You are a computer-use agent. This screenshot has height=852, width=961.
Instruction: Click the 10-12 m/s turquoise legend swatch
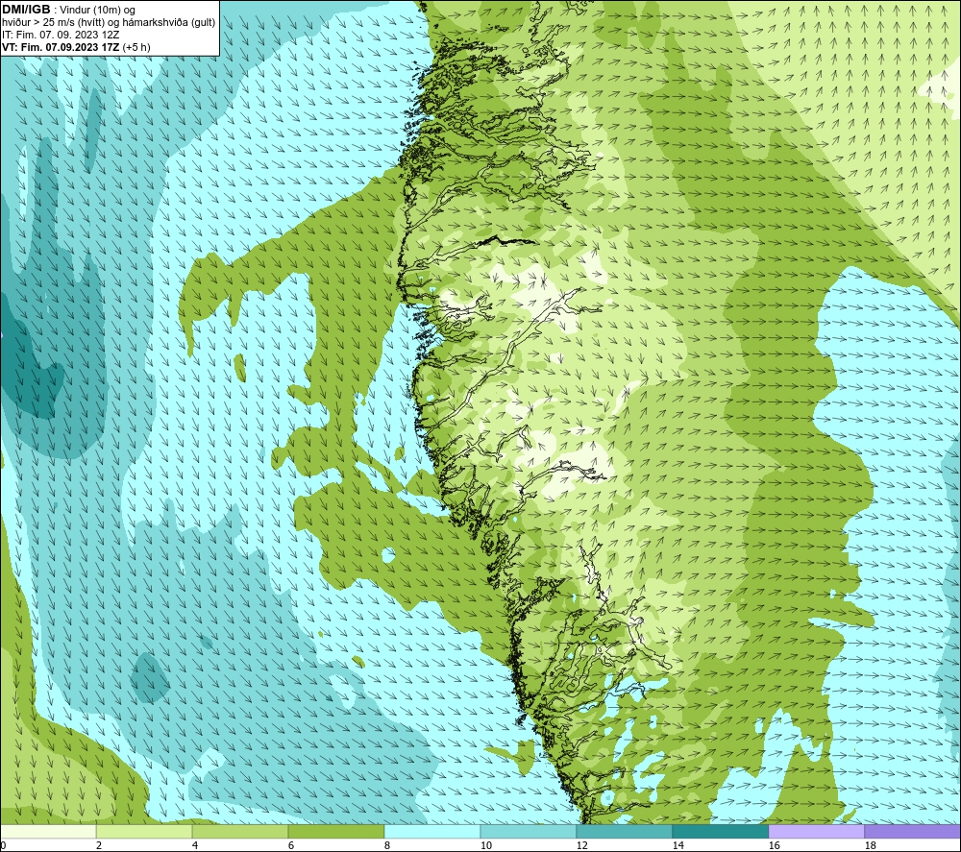point(529,831)
